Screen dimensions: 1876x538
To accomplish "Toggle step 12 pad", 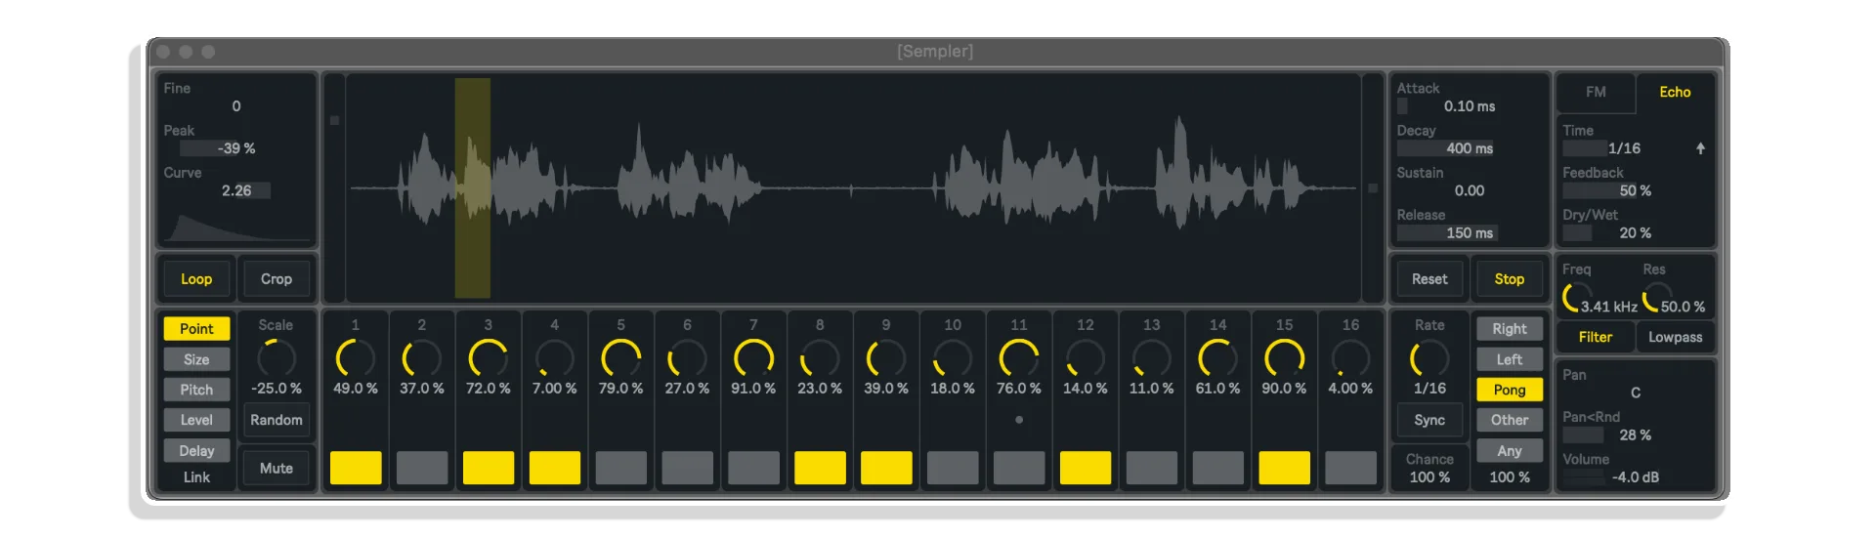I will pos(1086,468).
